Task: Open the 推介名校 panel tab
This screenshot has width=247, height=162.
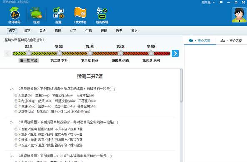Action: [232, 41]
